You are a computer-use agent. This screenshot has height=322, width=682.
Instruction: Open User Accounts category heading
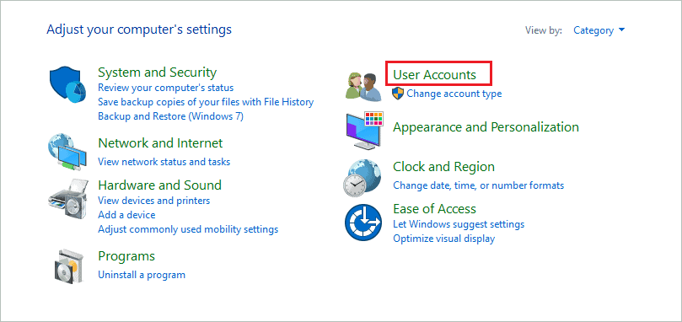click(434, 75)
